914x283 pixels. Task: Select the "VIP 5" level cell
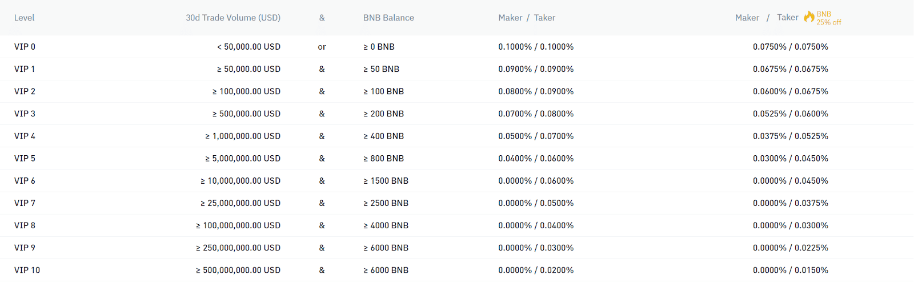(x=25, y=158)
